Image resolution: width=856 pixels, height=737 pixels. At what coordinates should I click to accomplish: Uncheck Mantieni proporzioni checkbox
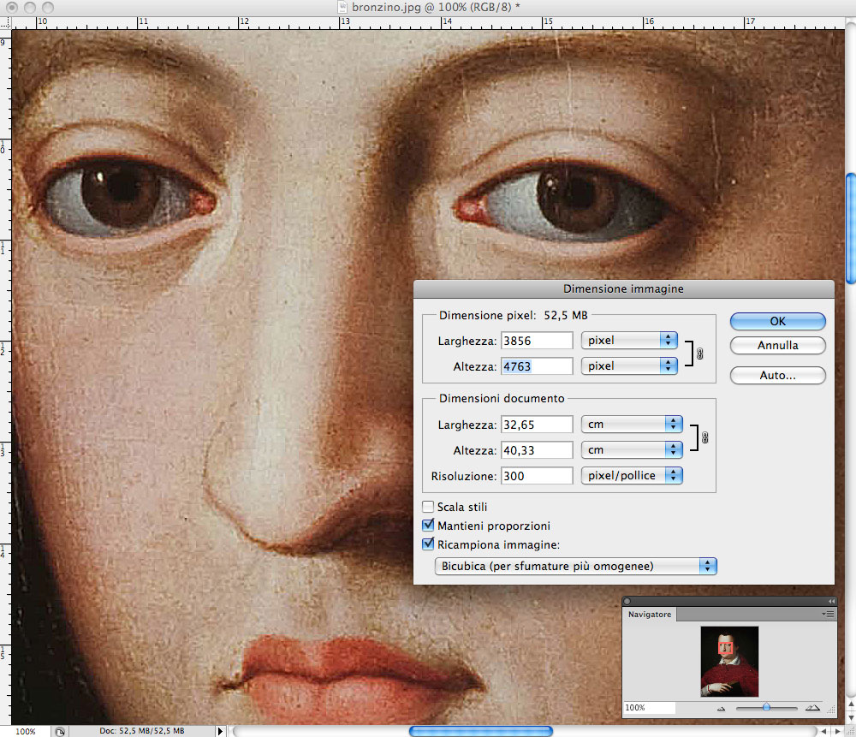pyautogui.click(x=429, y=526)
